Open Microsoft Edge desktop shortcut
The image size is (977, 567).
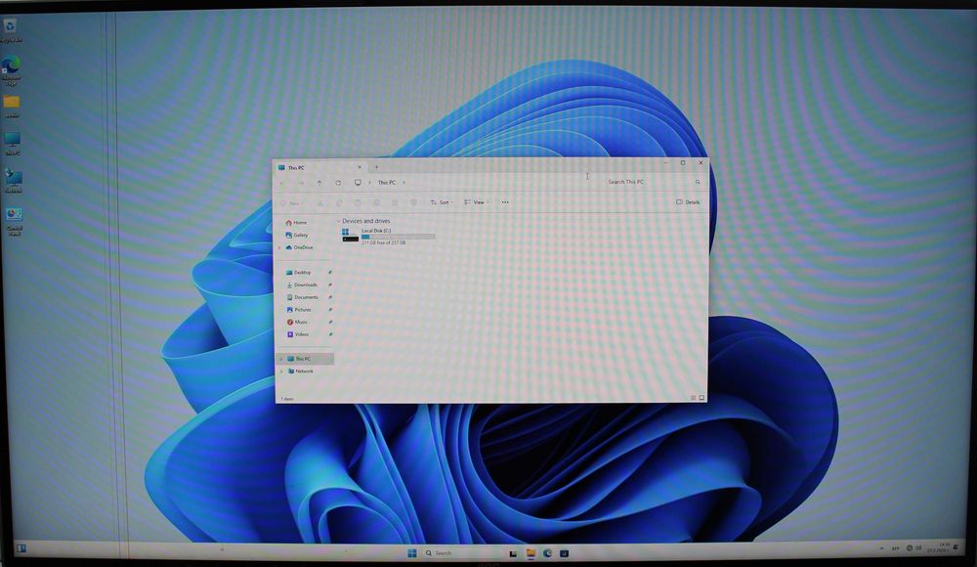point(11,69)
